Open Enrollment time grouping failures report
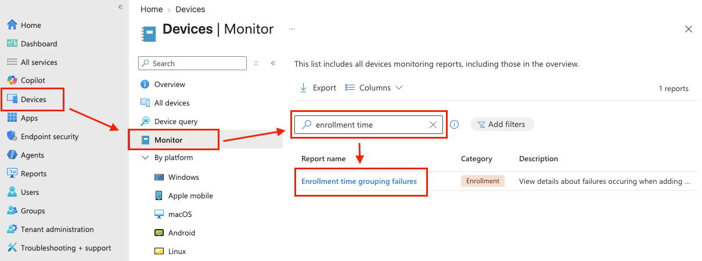 359,181
